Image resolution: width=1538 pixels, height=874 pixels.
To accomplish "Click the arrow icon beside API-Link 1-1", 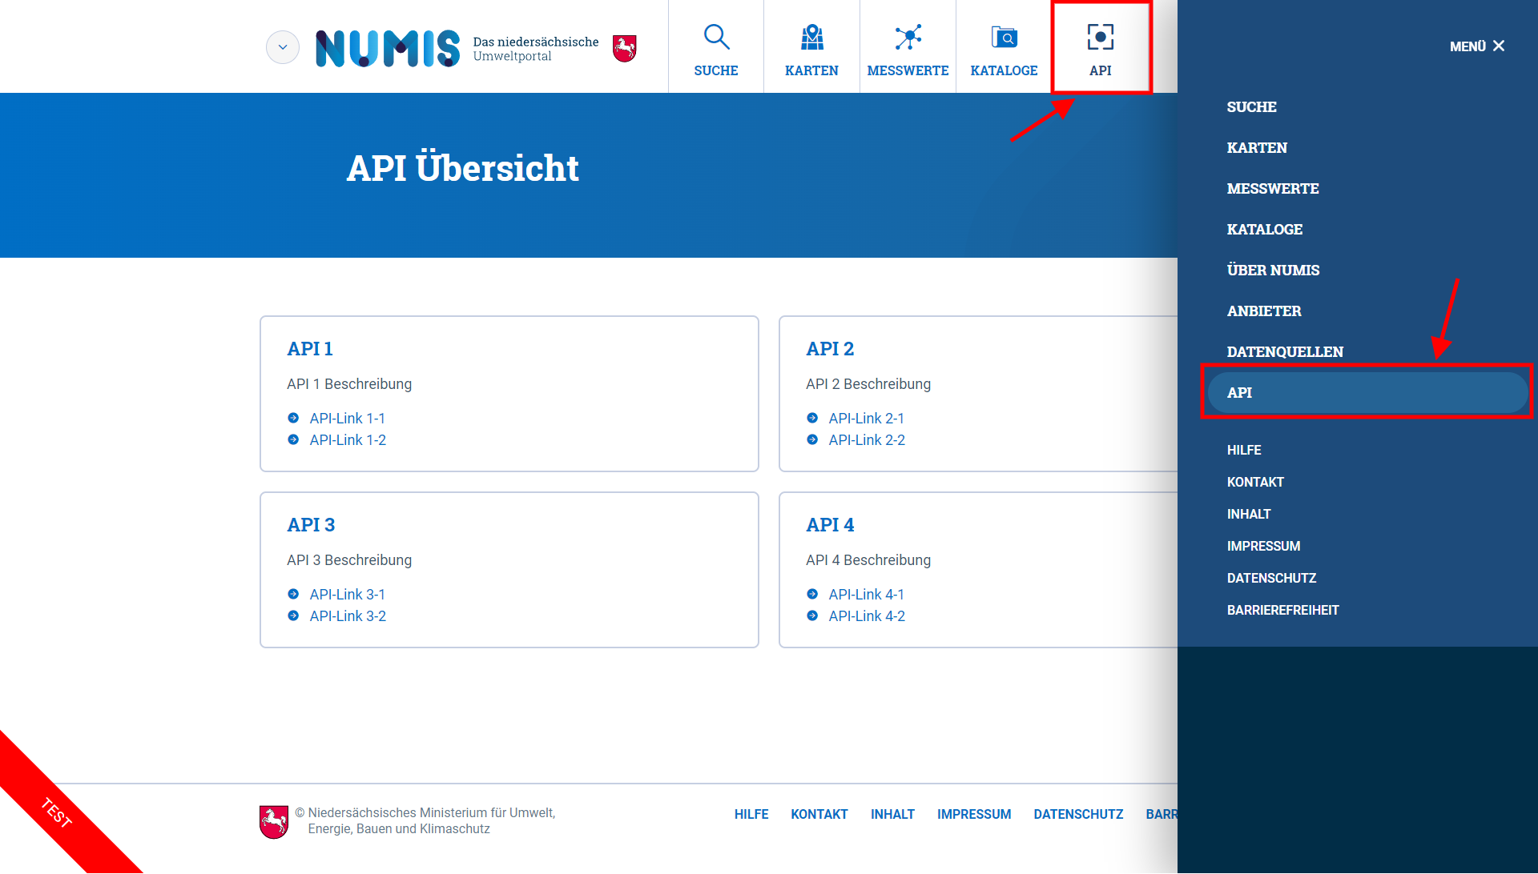I will 292,418.
